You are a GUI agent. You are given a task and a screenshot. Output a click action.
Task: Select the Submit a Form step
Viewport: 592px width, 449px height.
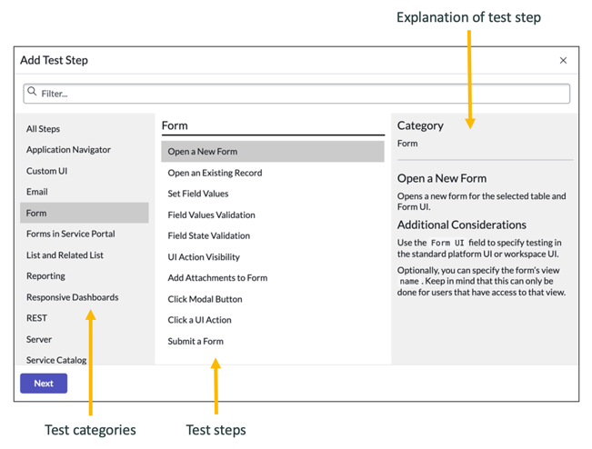click(196, 342)
